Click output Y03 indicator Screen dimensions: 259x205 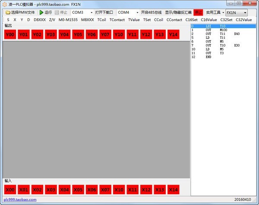tap(51, 34)
